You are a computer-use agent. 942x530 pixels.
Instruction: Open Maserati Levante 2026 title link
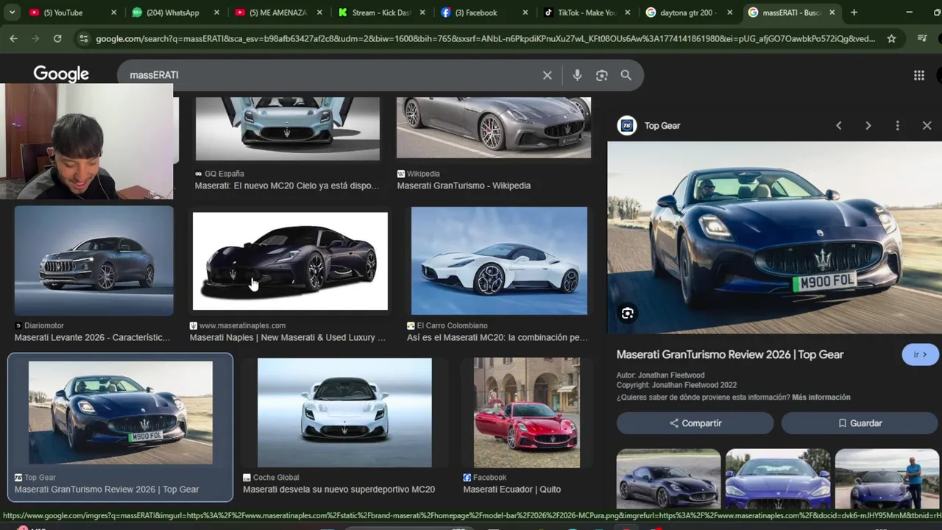(92, 337)
